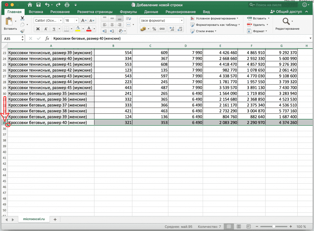Click the increase font size icon
This screenshot has width=314, height=231.
83,20
